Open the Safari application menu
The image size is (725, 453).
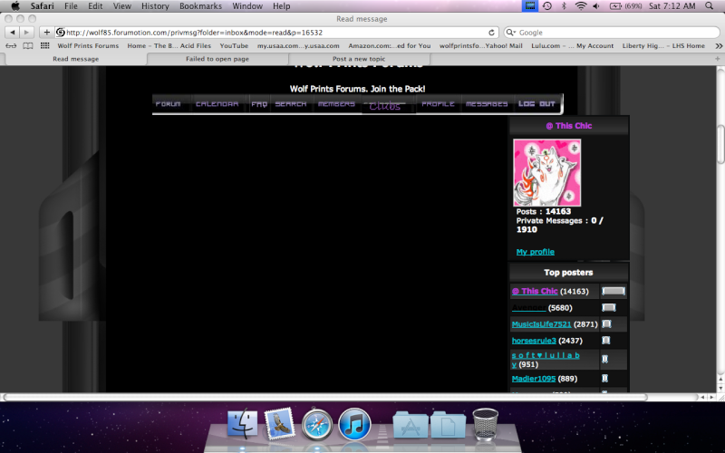pos(42,6)
